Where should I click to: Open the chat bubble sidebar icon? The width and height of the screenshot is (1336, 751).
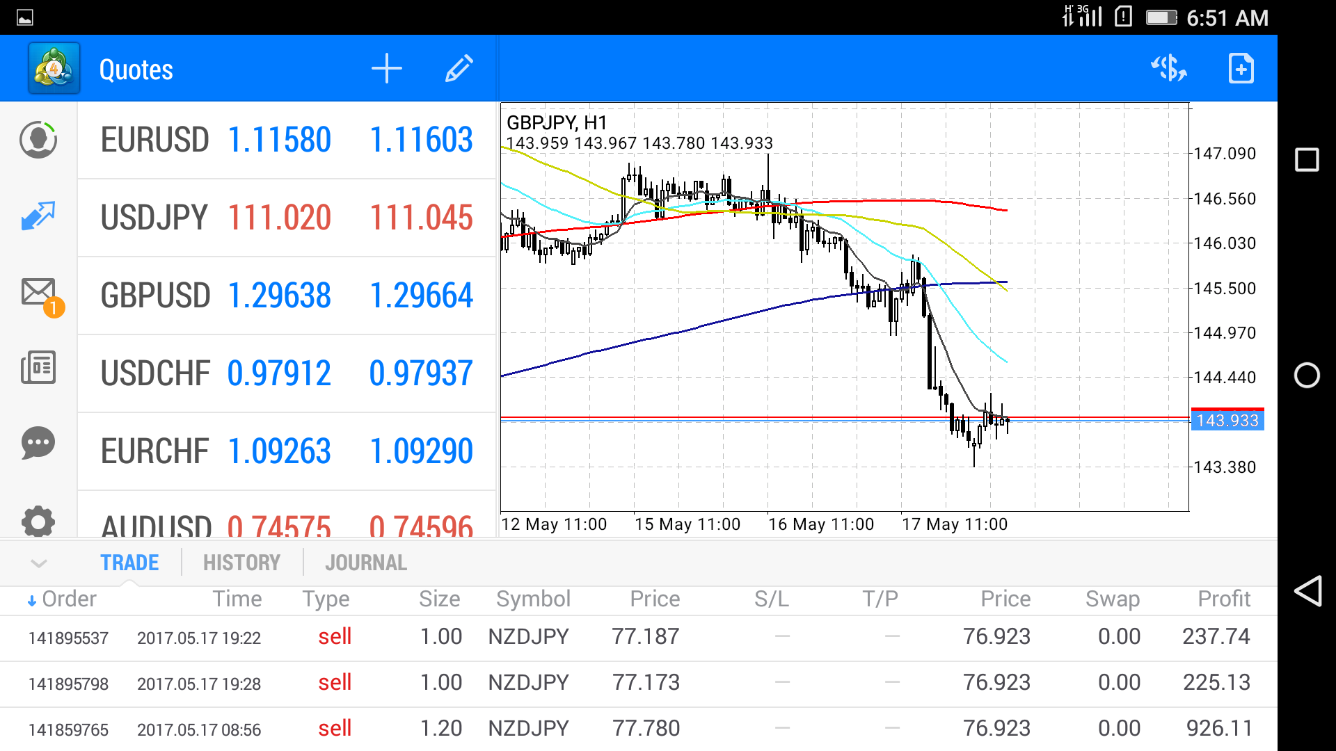(x=38, y=443)
